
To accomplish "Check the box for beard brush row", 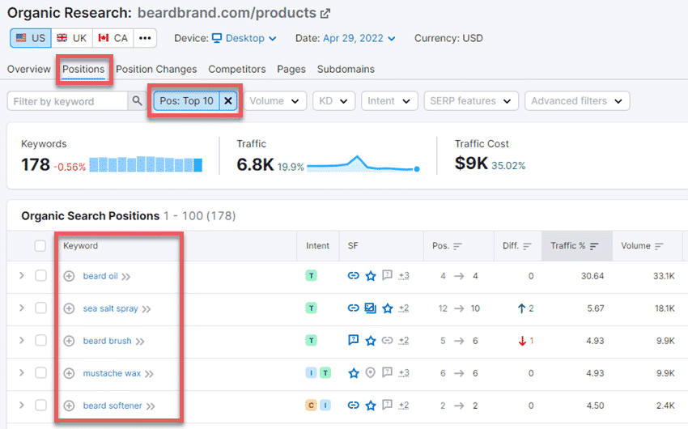I will pos(40,341).
